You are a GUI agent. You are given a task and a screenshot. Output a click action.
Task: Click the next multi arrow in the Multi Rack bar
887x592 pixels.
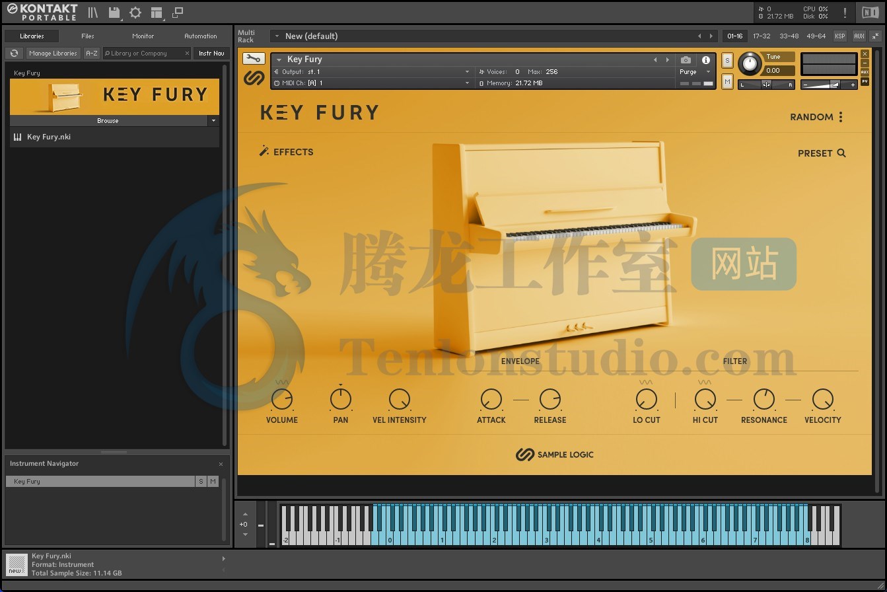711,36
